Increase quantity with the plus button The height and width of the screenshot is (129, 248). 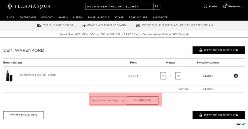178,76
